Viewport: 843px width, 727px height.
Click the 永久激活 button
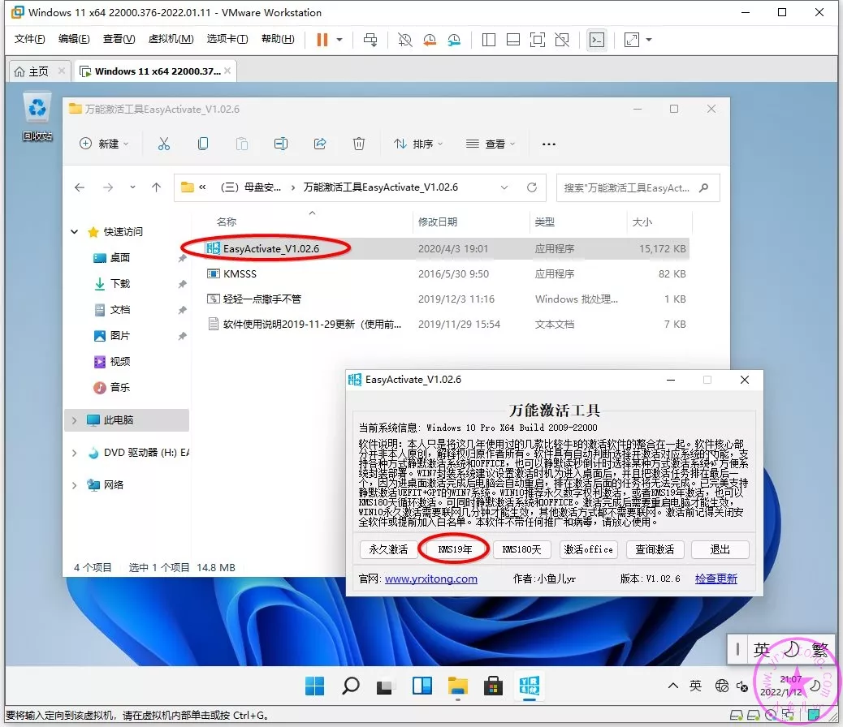[x=388, y=549]
